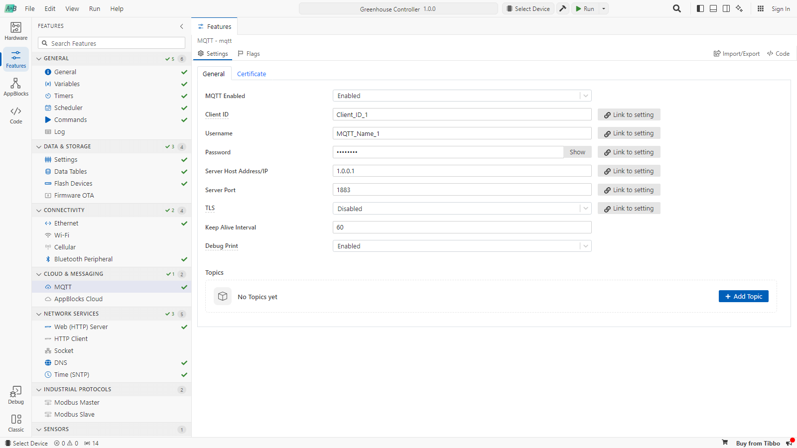Open the AppBlocks view in the sidebar

coord(16,87)
